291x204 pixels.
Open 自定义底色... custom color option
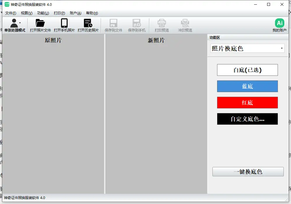247,119
